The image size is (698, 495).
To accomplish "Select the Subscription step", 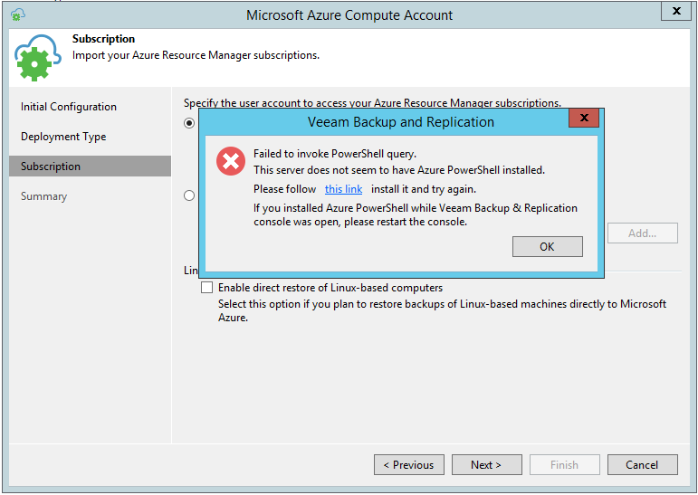I will tap(90, 166).
